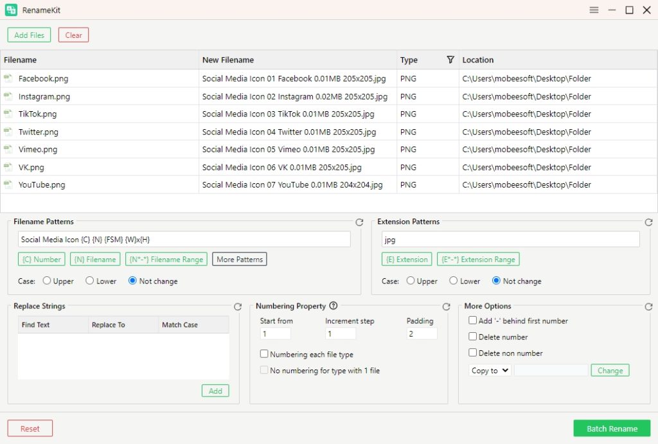Click the Facebook.png file icon
Screen dimensions: 658x444
tap(8, 78)
